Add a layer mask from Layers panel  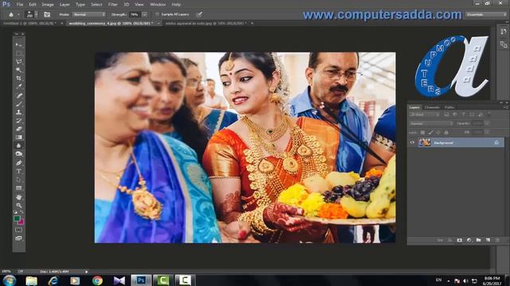[459, 240]
